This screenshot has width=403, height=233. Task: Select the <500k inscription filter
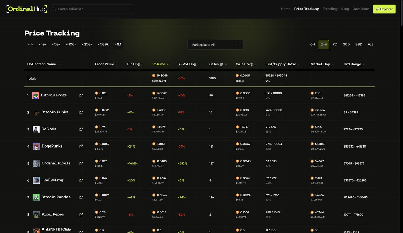(x=103, y=45)
